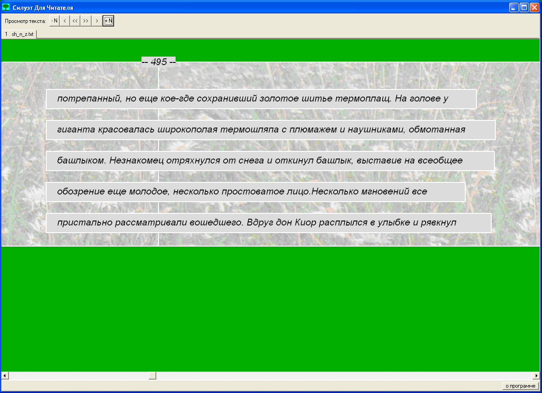Select the line beginning with 'гиганта красовалась'

click(270, 130)
